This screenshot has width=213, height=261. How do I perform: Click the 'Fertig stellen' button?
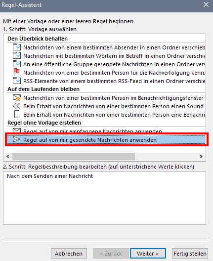[x=190, y=254]
